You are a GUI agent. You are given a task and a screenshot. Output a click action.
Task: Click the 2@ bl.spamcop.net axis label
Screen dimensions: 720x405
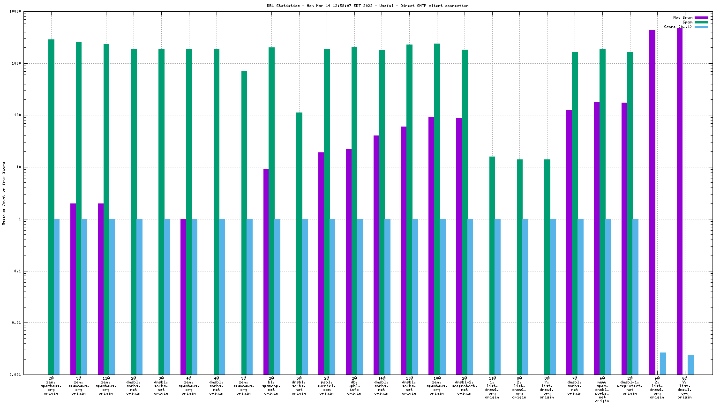pos(271,385)
